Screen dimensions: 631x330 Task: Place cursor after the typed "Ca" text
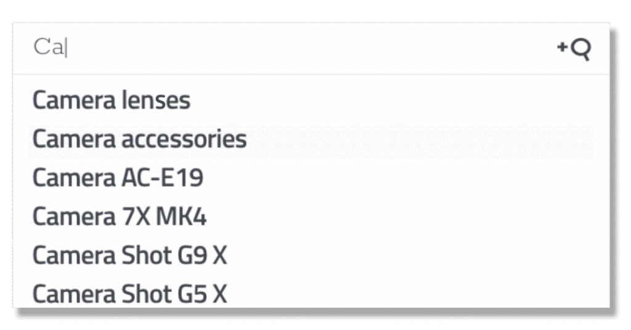(65, 48)
